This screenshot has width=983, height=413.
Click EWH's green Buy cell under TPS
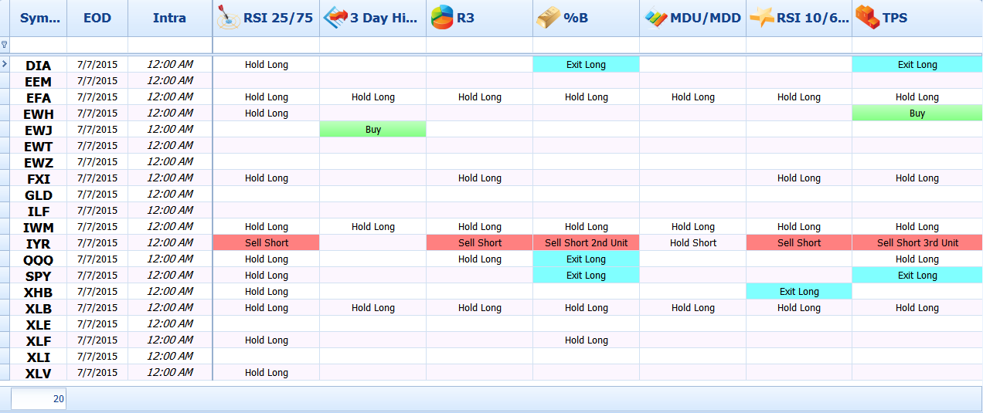click(917, 113)
